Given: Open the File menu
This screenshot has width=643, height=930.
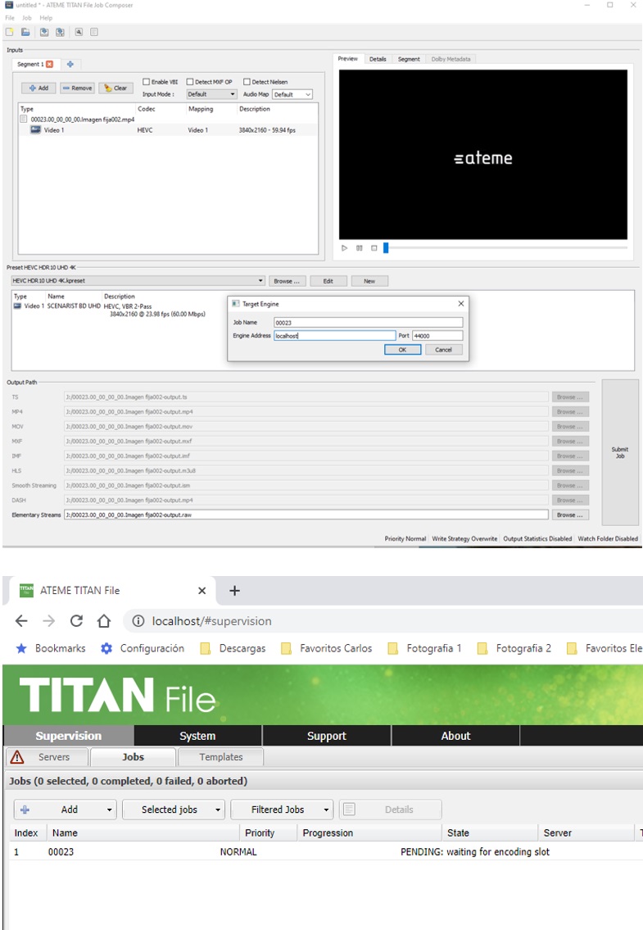Looking at the screenshot, I should click(x=10, y=18).
